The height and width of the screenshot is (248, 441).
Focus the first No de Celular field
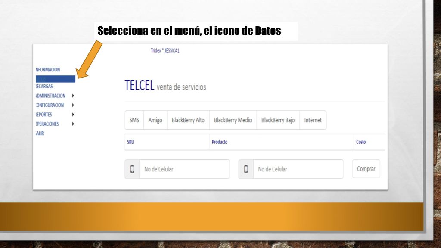point(184,169)
